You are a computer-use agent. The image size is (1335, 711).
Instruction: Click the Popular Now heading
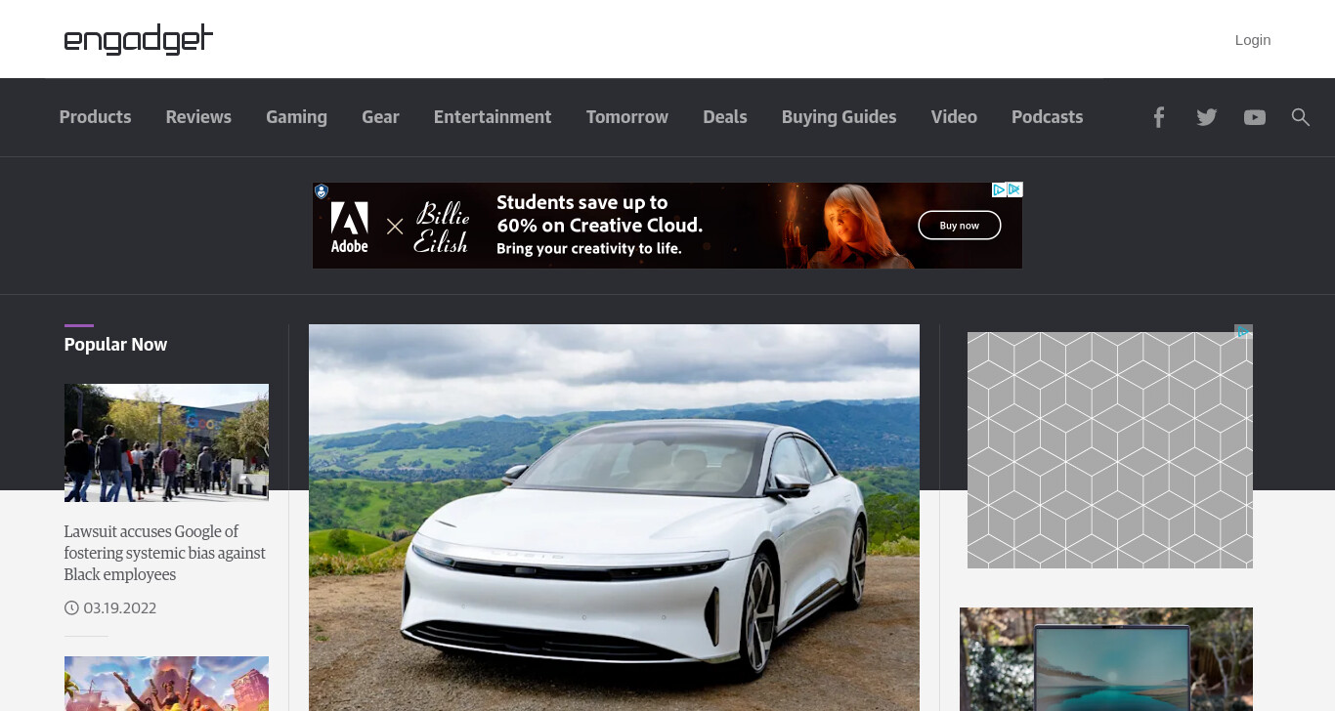click(x=115, y=345)
